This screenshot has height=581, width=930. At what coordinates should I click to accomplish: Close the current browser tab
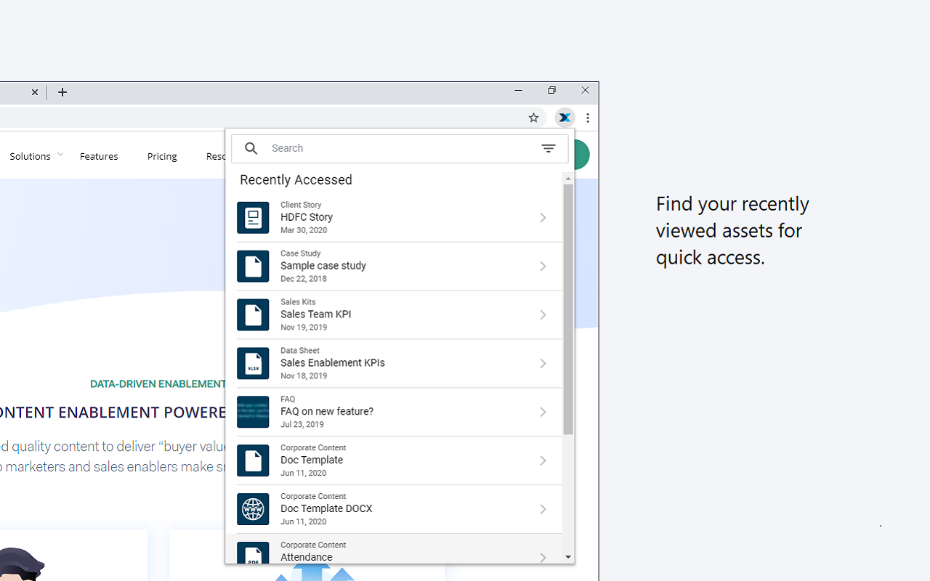pos(35,92)
